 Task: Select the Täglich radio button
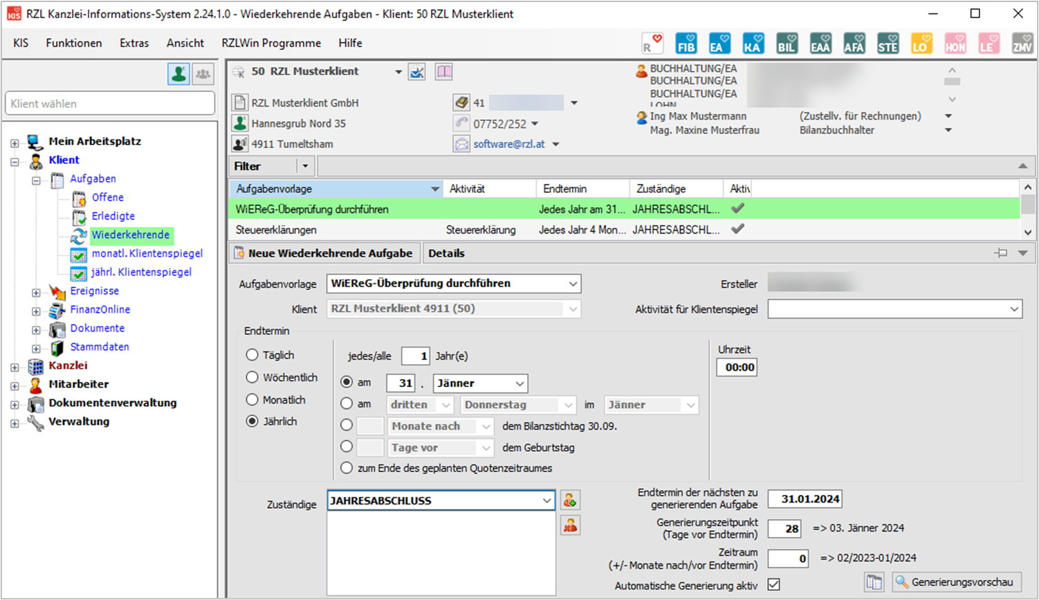[x=252, y=355]
